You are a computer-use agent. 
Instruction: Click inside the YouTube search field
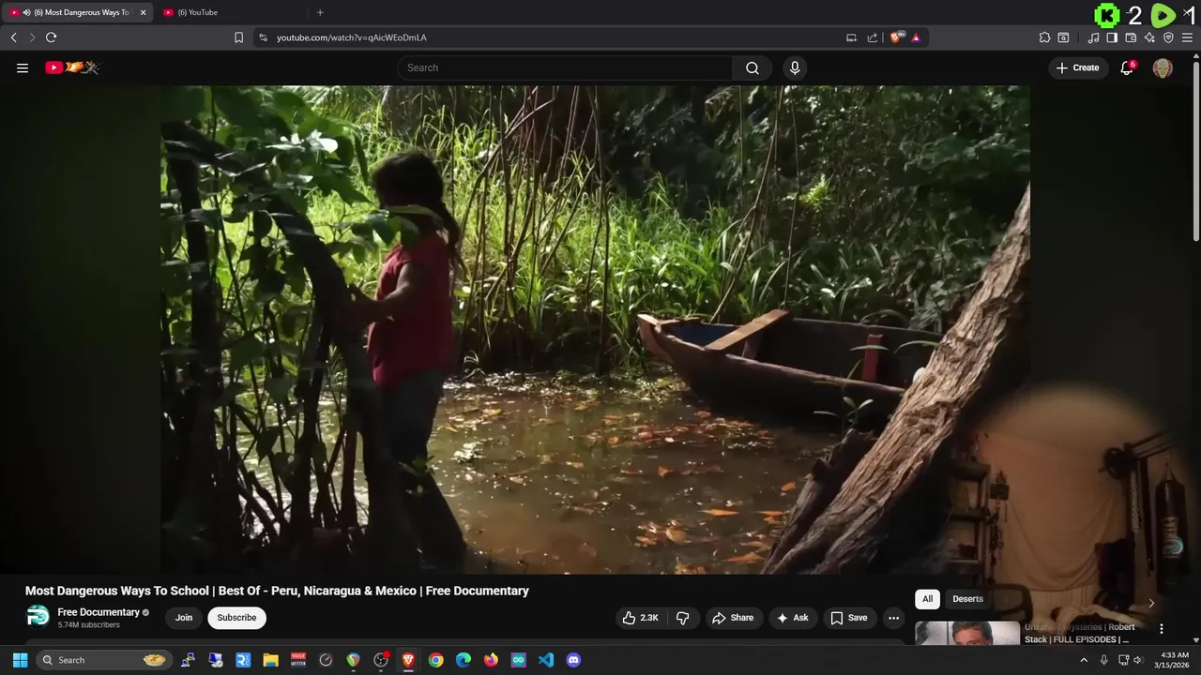[566, 67]
